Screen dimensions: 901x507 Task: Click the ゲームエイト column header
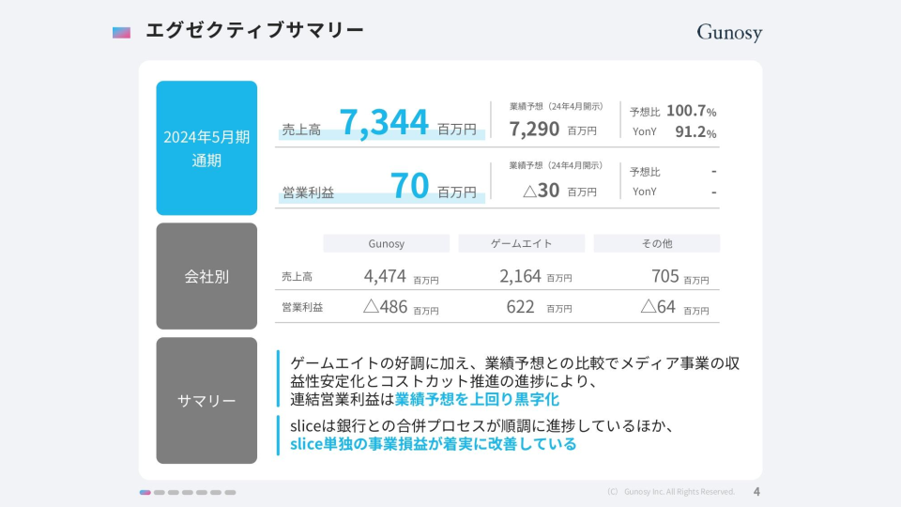click(x=522, y=243)
